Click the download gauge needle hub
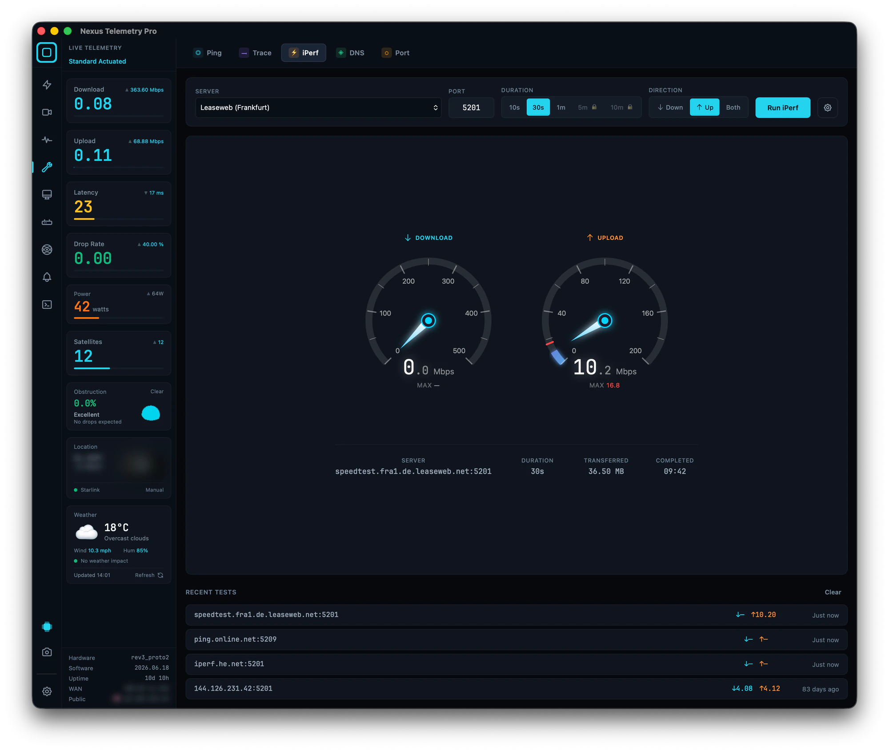 tap(428, 320)
